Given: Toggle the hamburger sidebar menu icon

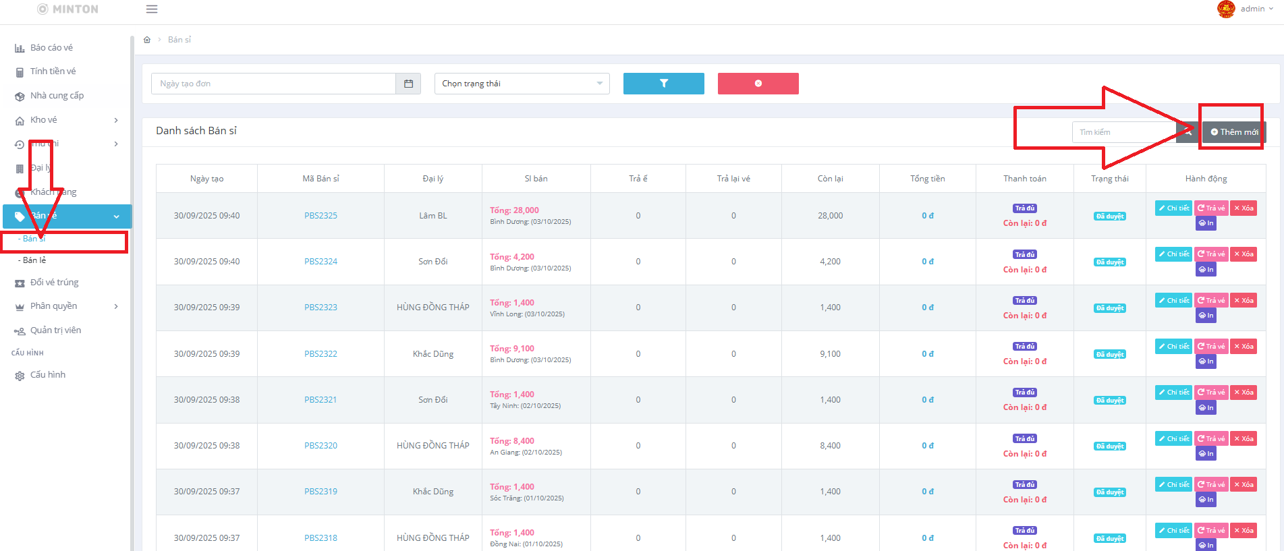Looking at the screenshot, I should 152,9.
